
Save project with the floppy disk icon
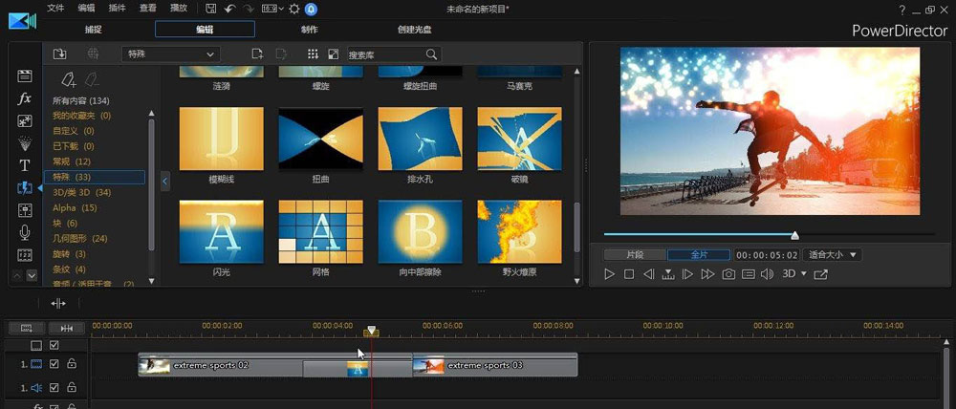coord(211,9)
